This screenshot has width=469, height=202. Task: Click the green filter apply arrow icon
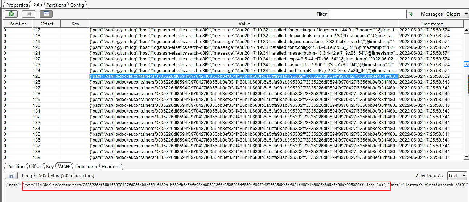pyautogui.click(x=411, y=14)
